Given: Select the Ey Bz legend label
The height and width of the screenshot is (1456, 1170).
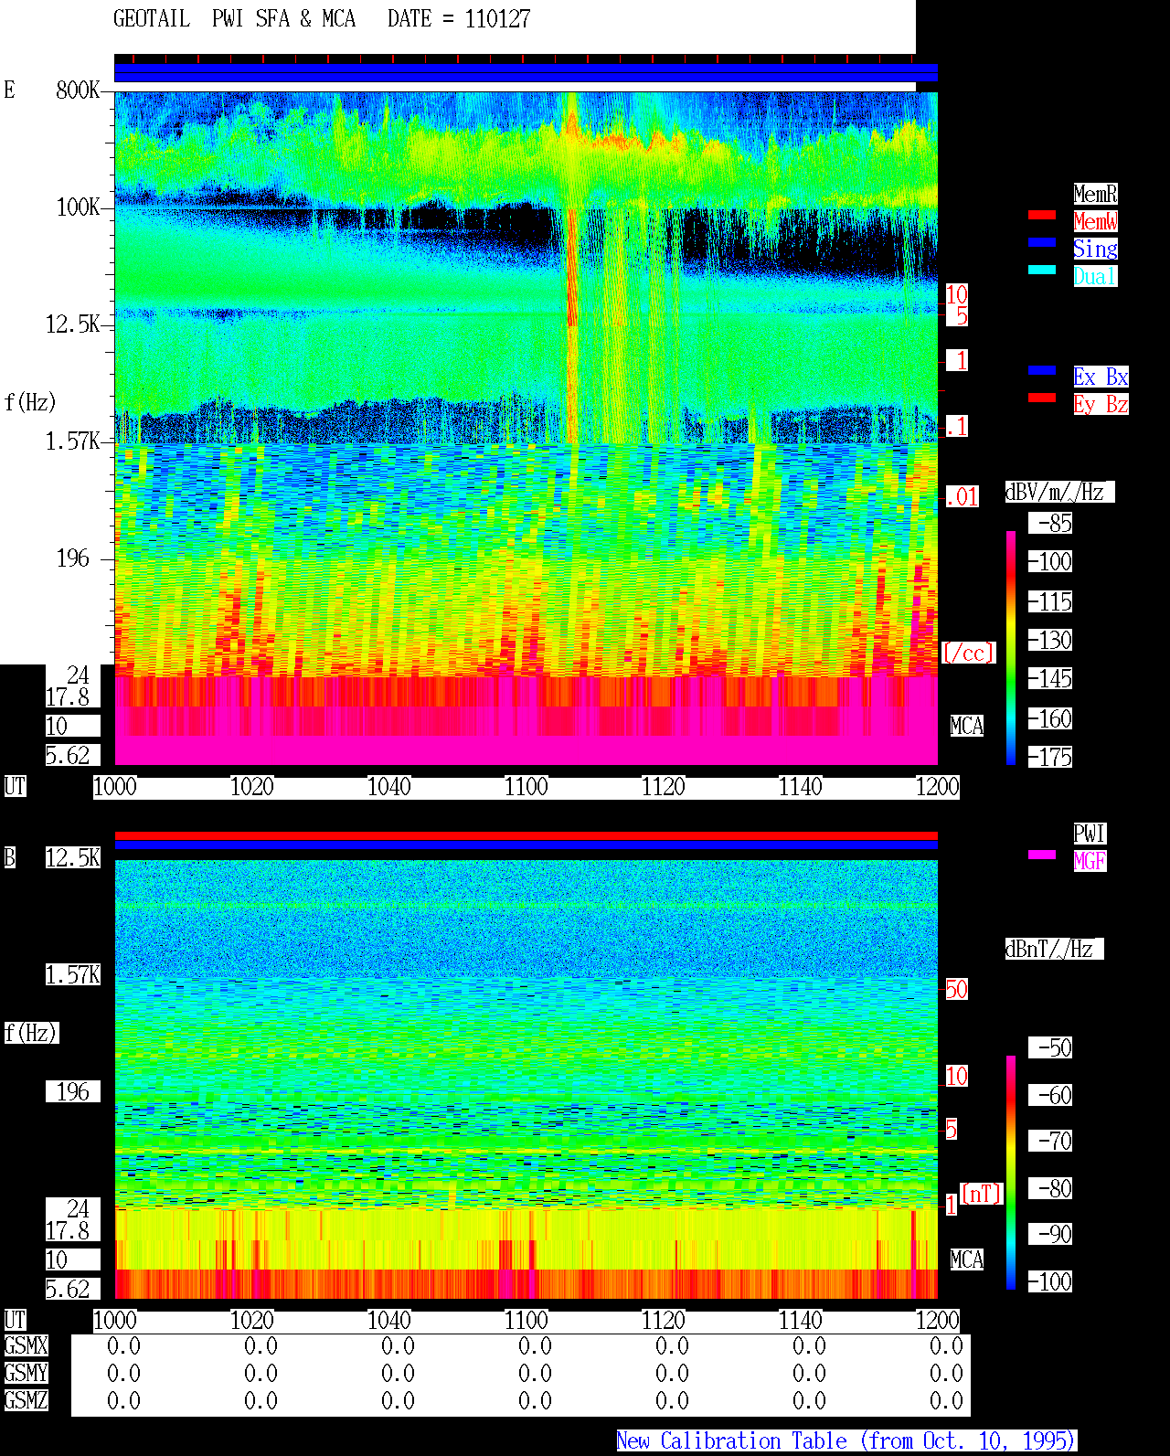Looking at the screenshot, I should click(1101, 404).
